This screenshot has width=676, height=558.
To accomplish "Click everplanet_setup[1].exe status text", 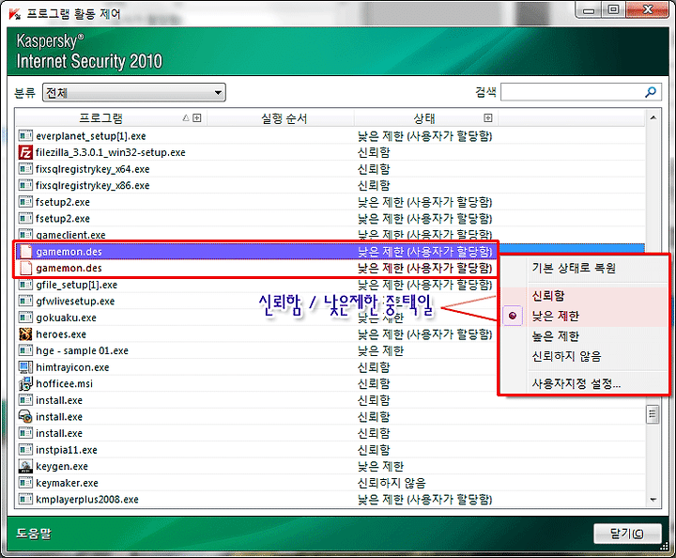I will point(425,136).
